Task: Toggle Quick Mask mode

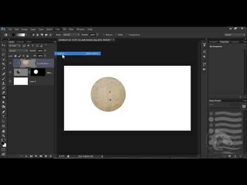Action: (3, 150)
